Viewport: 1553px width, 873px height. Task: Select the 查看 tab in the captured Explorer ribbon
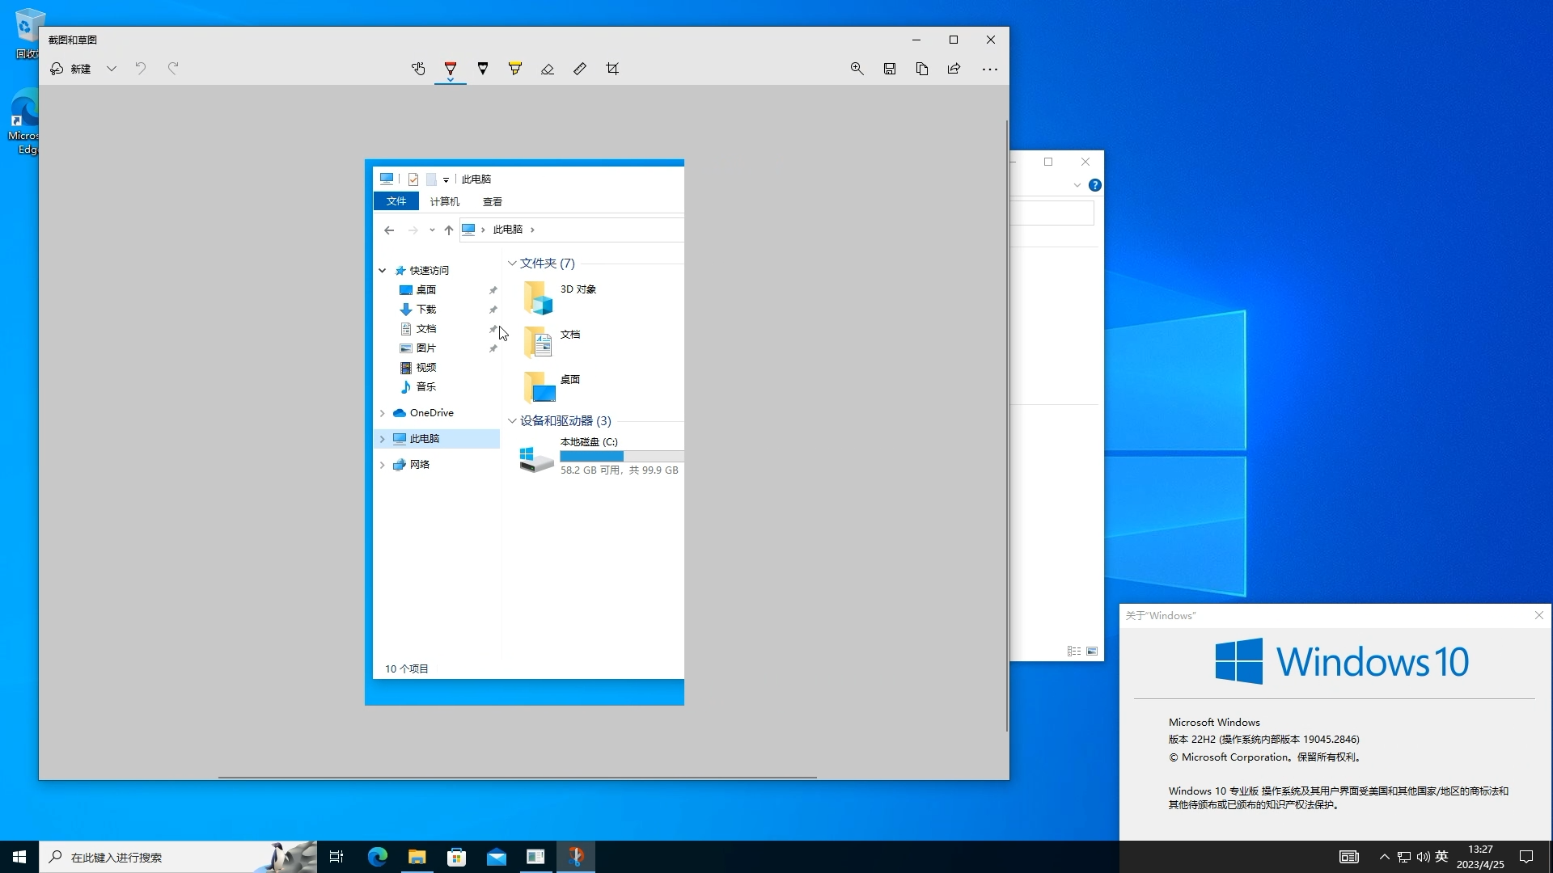click(x=492, y=201)
